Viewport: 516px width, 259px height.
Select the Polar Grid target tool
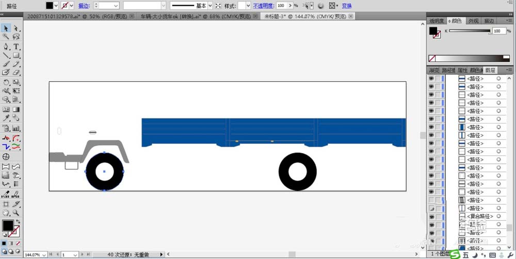(6, 157)
